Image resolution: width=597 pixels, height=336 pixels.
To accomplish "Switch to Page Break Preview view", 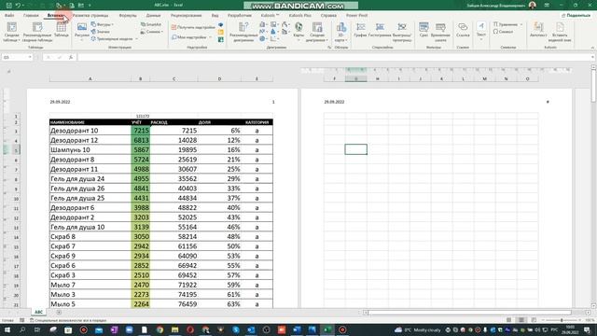I will coord(534,320).
